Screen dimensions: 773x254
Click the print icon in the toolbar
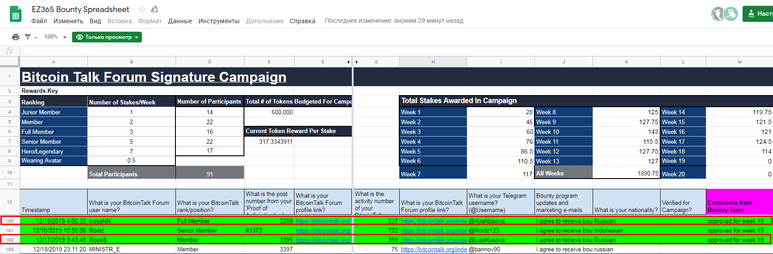(16, 37)
